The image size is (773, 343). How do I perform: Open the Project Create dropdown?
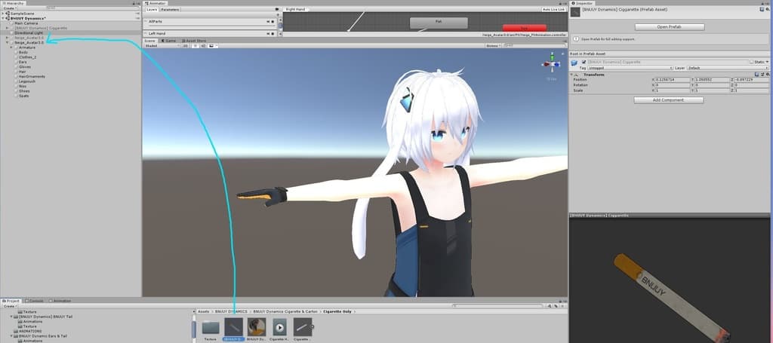pos(10,306)
